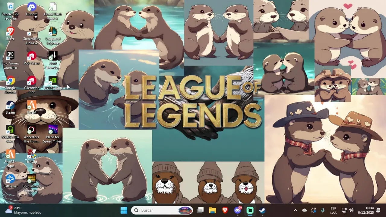Image resolution: width=386 pixels, height=217 pixels.
Task: Open Task View from the taskbar
Action: click(x=201, y=210)
